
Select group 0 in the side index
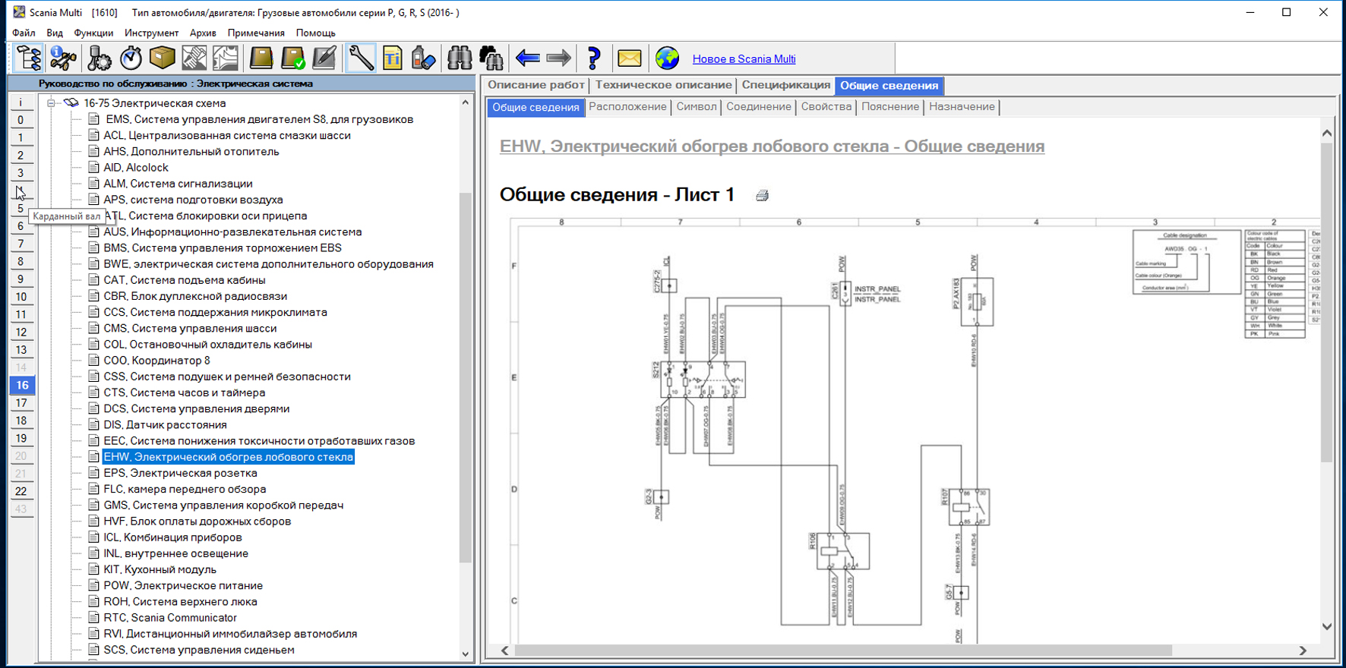click(21, 120)
